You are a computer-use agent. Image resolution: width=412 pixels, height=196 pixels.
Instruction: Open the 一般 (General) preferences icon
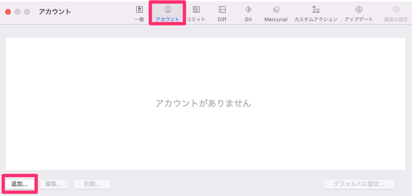(139, 14)
